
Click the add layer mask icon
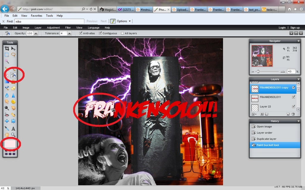[x=262, y=114]
